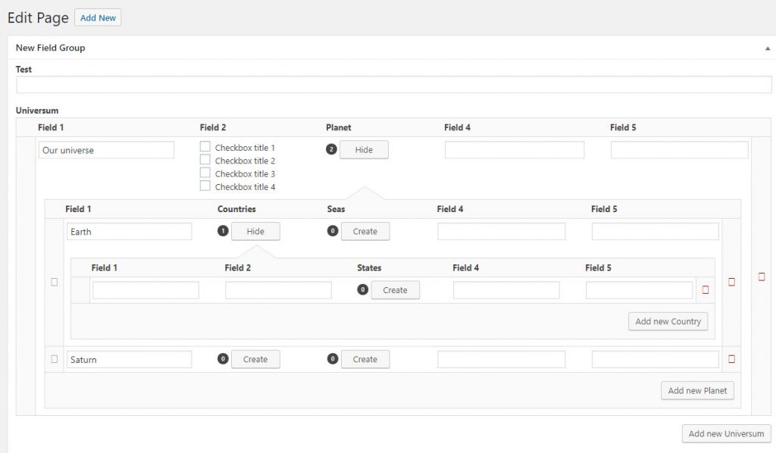Focus Field 5 input in country row

click(640, 290)
